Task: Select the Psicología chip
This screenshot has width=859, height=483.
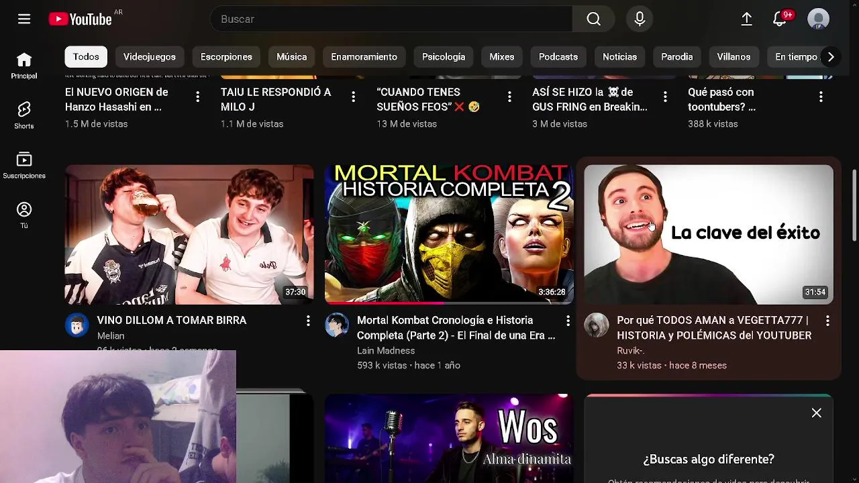Action: (444, 57)
